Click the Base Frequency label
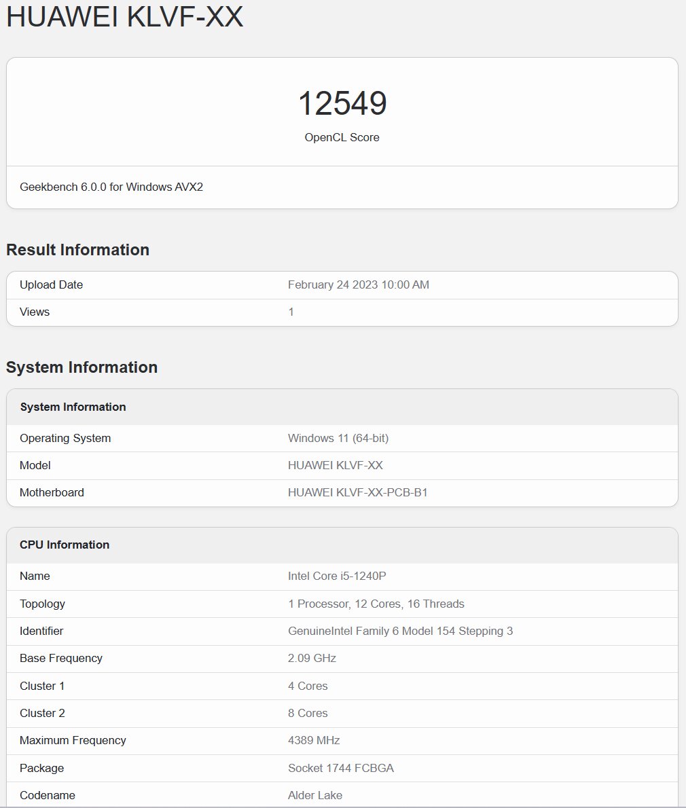 coord(61,659)
